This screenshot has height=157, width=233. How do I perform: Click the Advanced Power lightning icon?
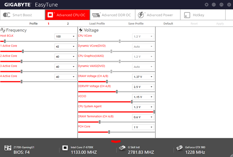pyautogui.click(x=141, y=15)
